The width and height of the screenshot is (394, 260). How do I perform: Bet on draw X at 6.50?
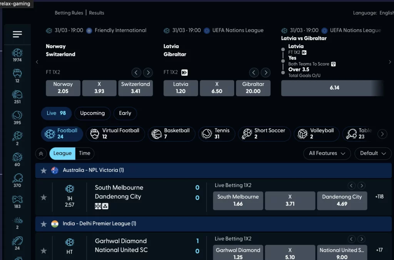(x=217, y=88)
